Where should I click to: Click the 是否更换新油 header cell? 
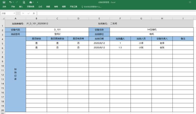tap(57, 39)
